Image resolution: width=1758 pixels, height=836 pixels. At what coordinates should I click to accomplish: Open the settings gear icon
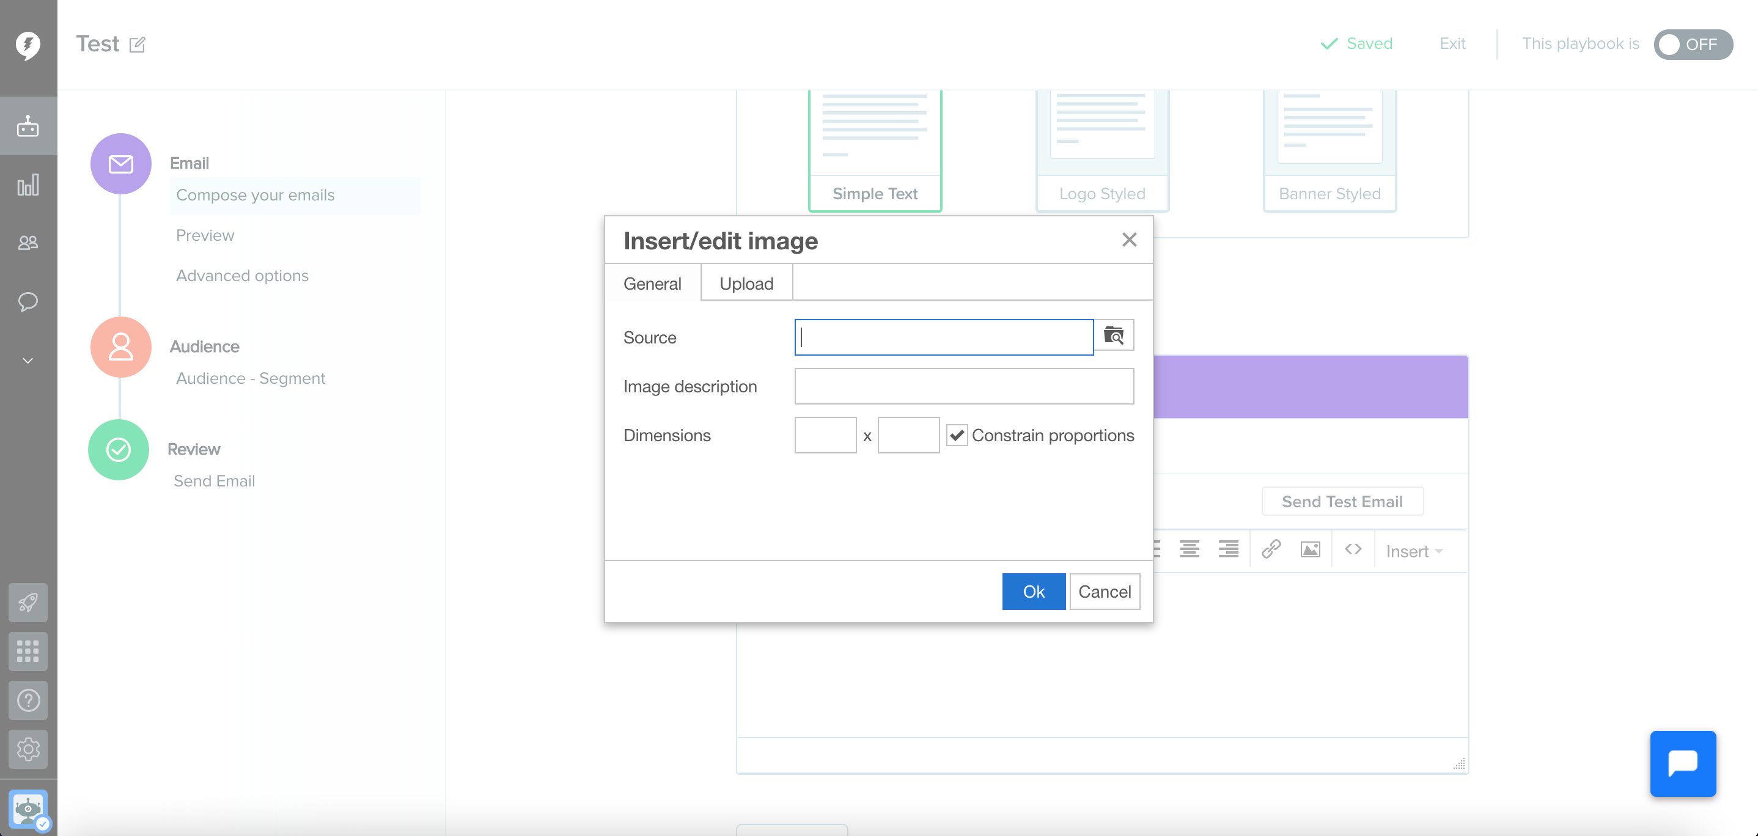click(28, 749)
